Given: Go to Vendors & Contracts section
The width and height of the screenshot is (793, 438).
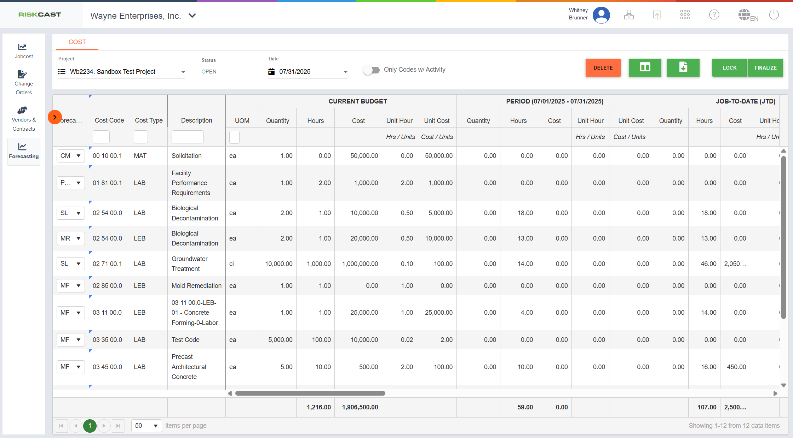Looking at the screenshot, I should point(23,119).
